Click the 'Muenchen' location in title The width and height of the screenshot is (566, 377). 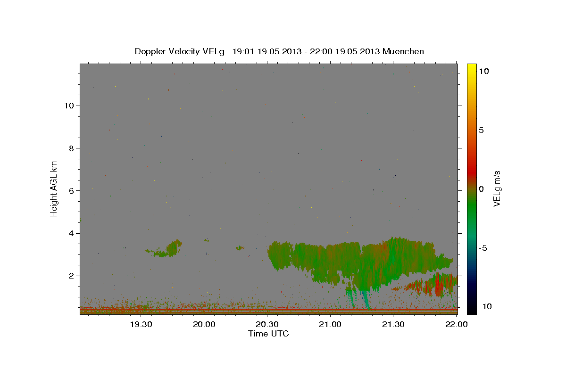[x=403, y=51]
